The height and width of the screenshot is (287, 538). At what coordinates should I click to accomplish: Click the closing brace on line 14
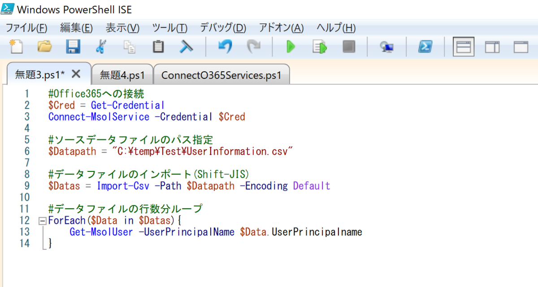(50, 244)
